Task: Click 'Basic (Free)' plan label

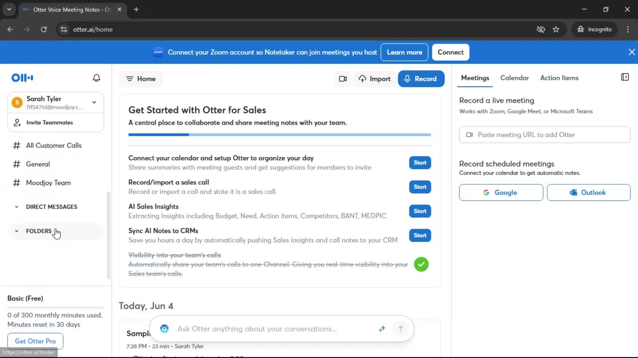Action: point(25,298)
